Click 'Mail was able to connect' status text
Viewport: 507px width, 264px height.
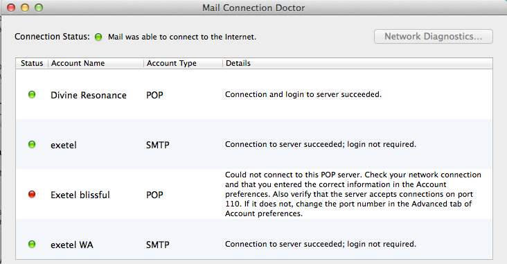point(182,37)
